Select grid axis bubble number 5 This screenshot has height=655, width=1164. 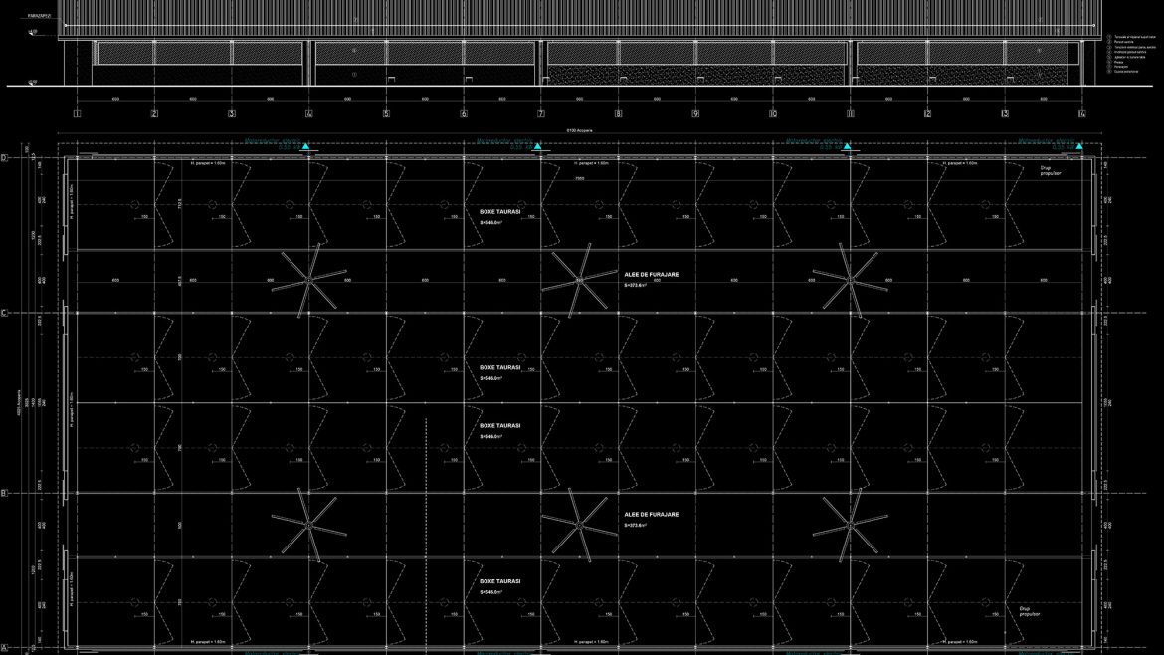pos(386,114)
